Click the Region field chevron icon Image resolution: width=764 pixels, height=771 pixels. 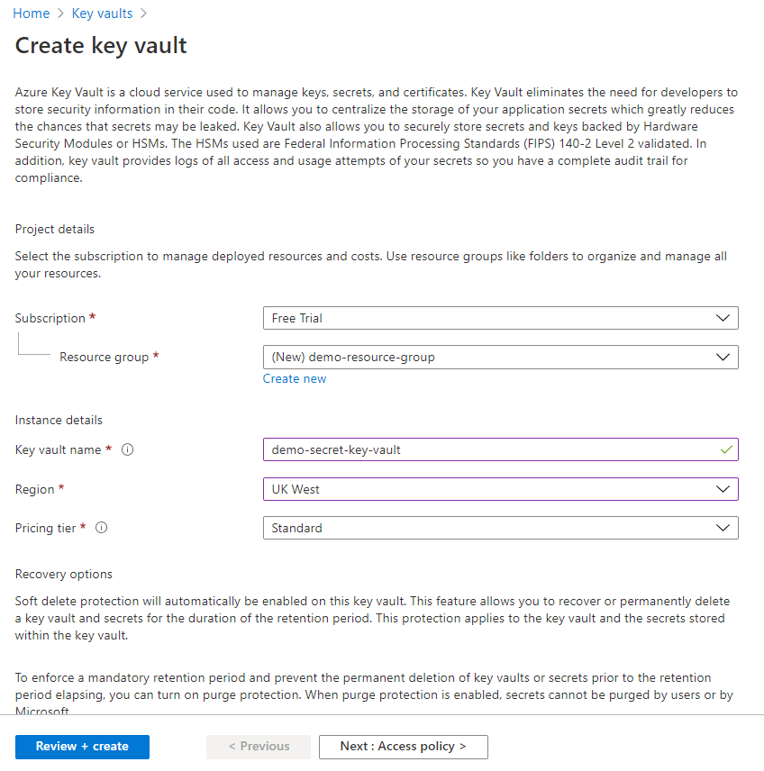point(723,489)
